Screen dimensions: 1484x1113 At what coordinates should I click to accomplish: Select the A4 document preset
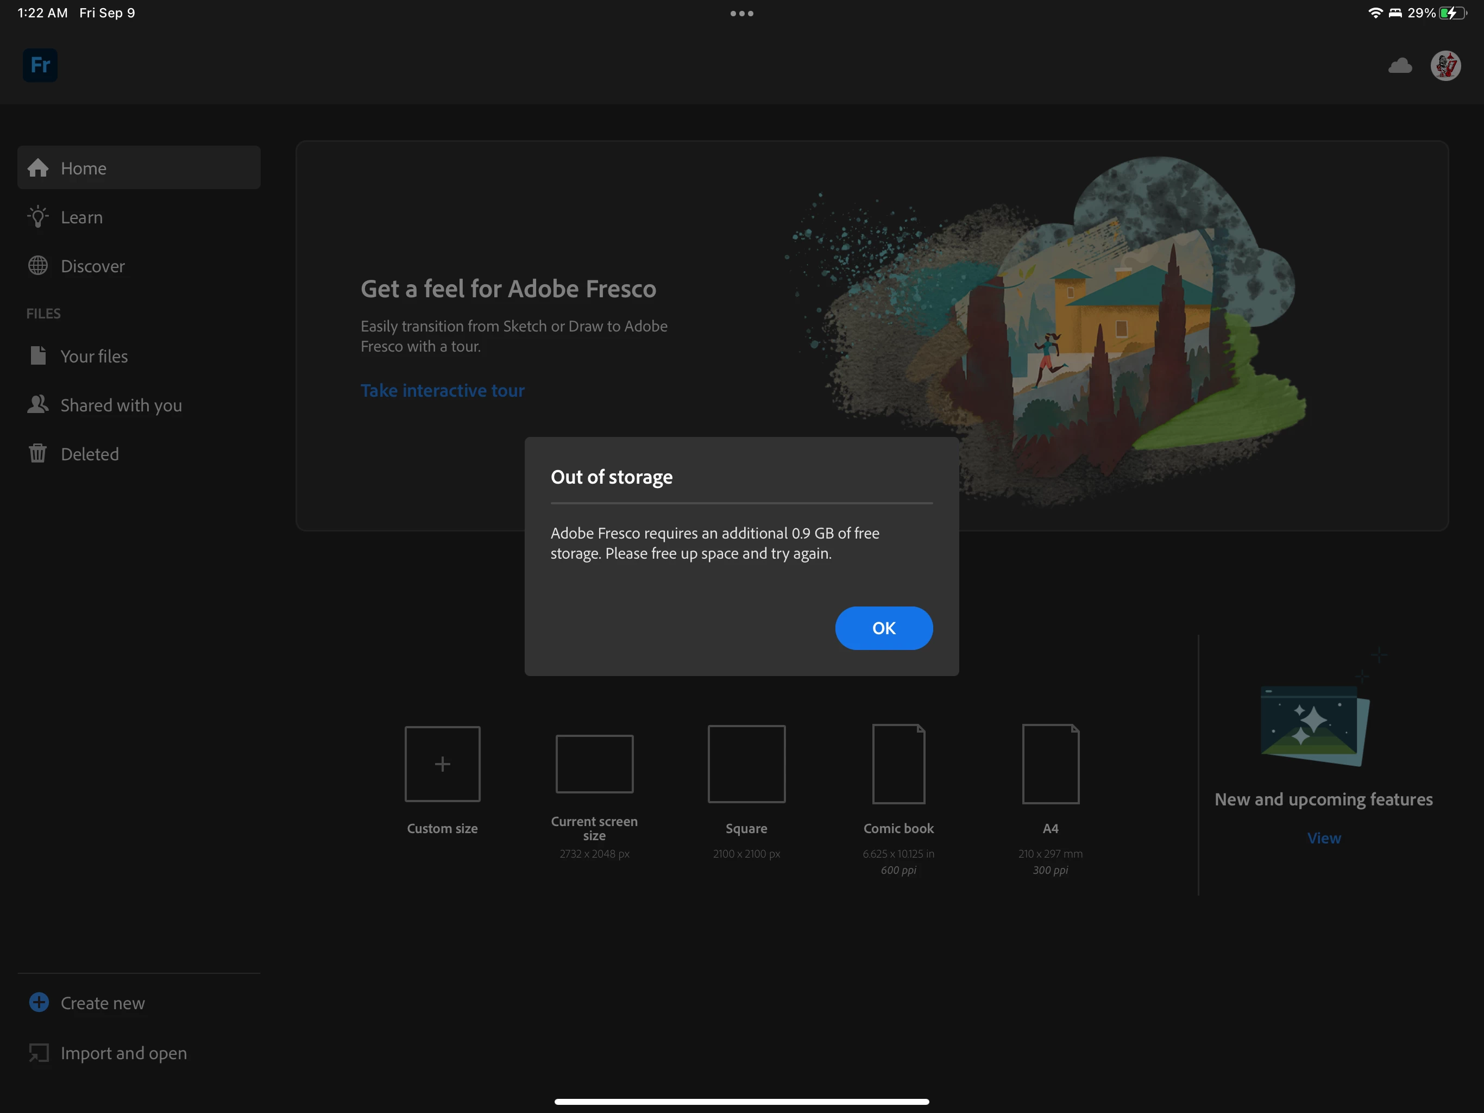pyautogui.click(x=1050, y=764)
